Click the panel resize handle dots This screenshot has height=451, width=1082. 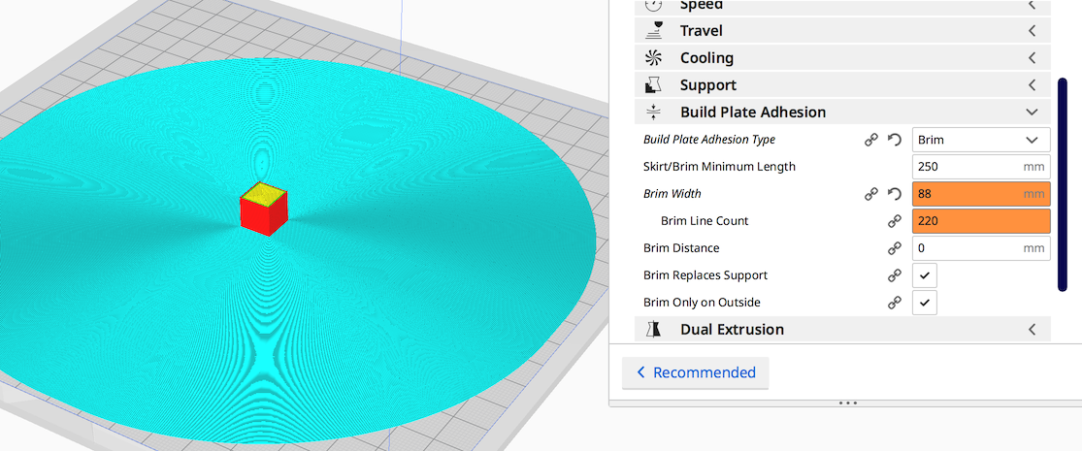pyautogui.click(x=847, y=403)
